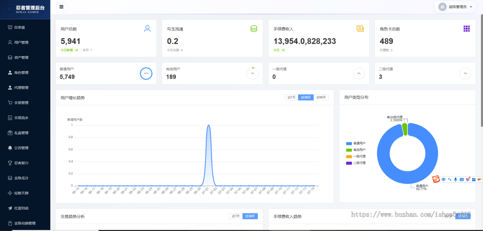Toggle 普通用户 legend in pie chart
This screenshot has width=483, height=231.
tap(356, 143)
